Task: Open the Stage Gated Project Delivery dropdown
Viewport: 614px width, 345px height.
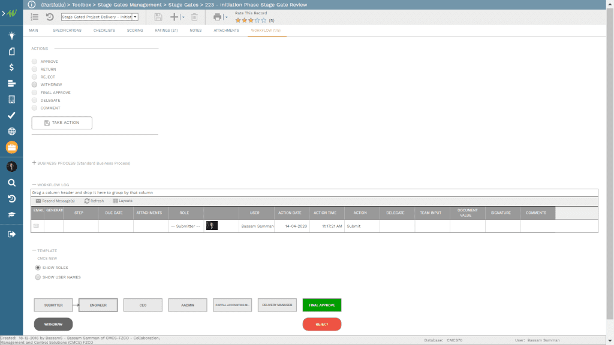Action: tap(135, 17)
